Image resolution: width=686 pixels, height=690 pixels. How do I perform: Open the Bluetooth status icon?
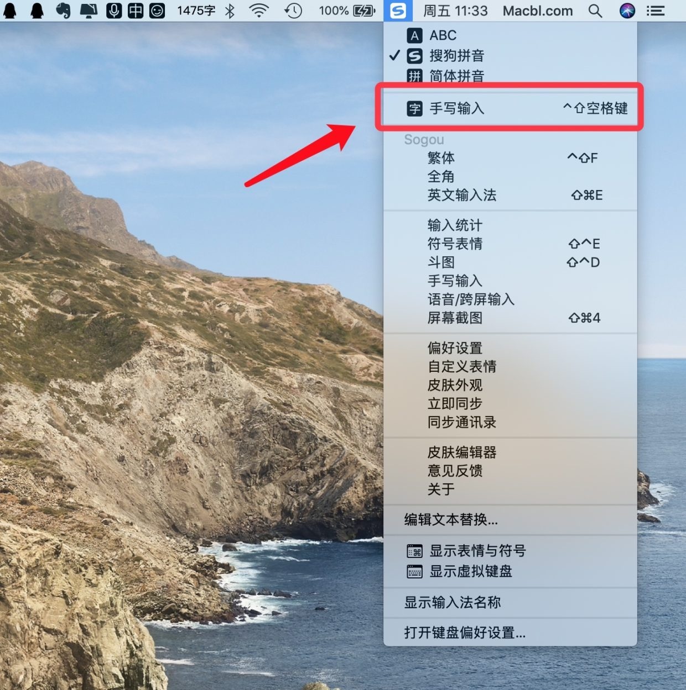pos(230,10)
